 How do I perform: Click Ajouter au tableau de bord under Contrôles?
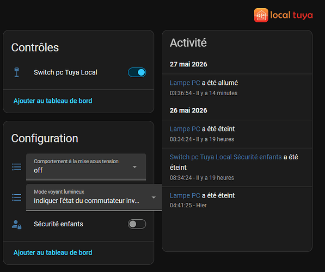(x=53, y=101)
